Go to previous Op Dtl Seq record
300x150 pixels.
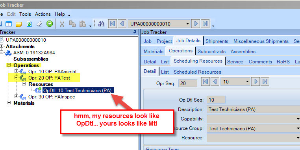tap(215, 82)
